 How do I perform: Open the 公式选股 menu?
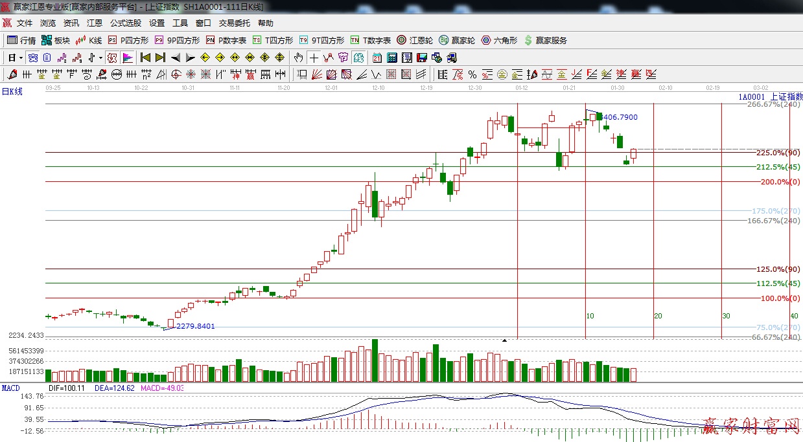click(125, 23)
